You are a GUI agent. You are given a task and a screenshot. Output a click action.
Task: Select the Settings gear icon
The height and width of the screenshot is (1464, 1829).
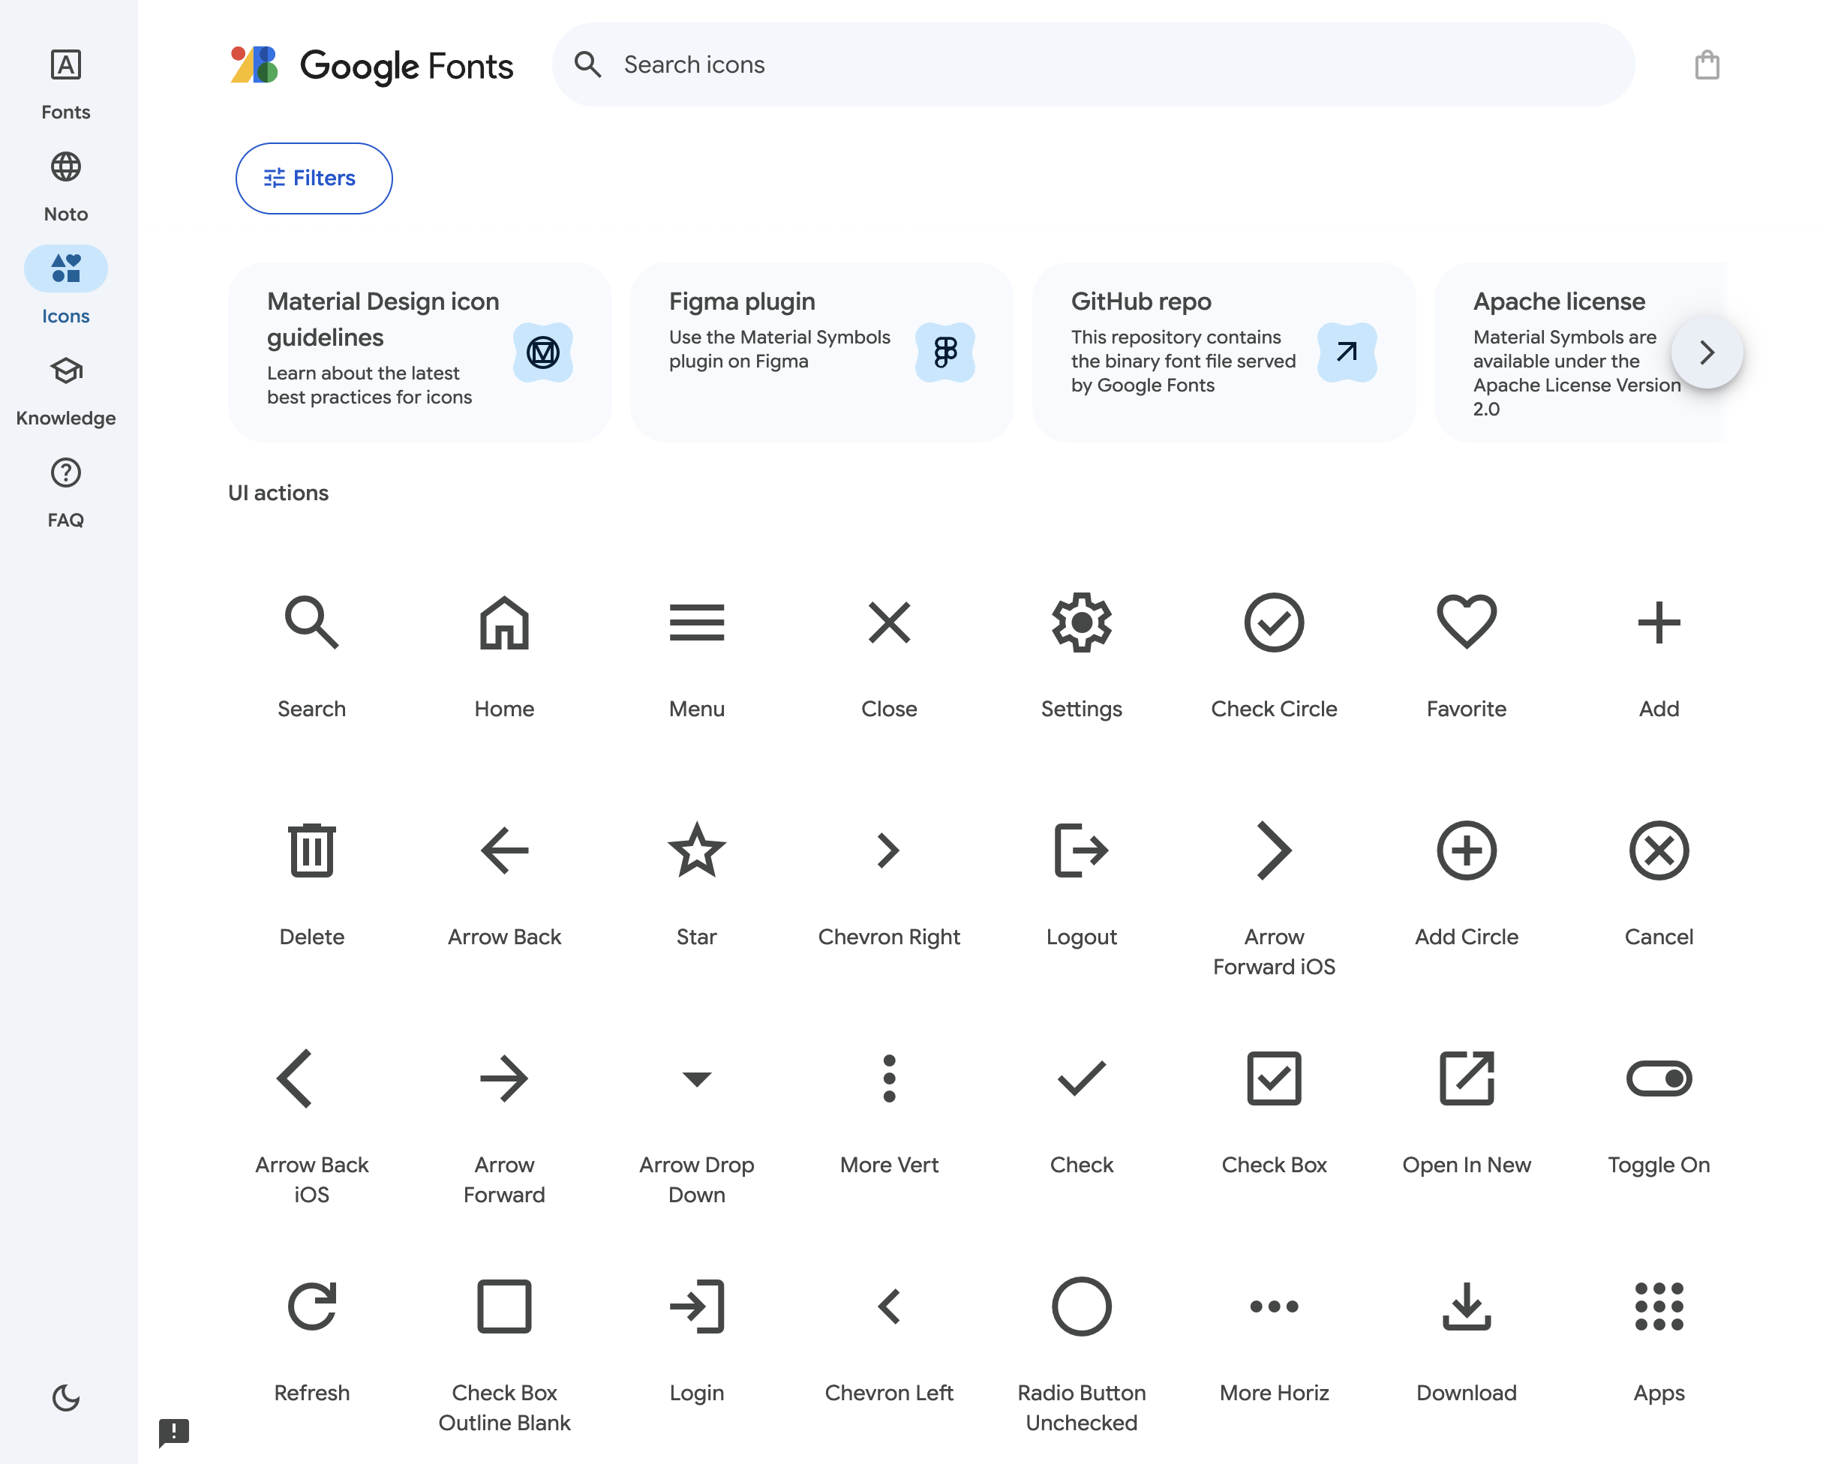(x=1082, y=622)
